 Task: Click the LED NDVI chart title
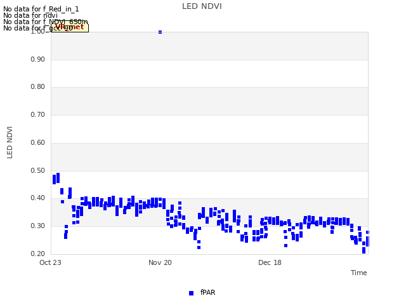[202, 6]
